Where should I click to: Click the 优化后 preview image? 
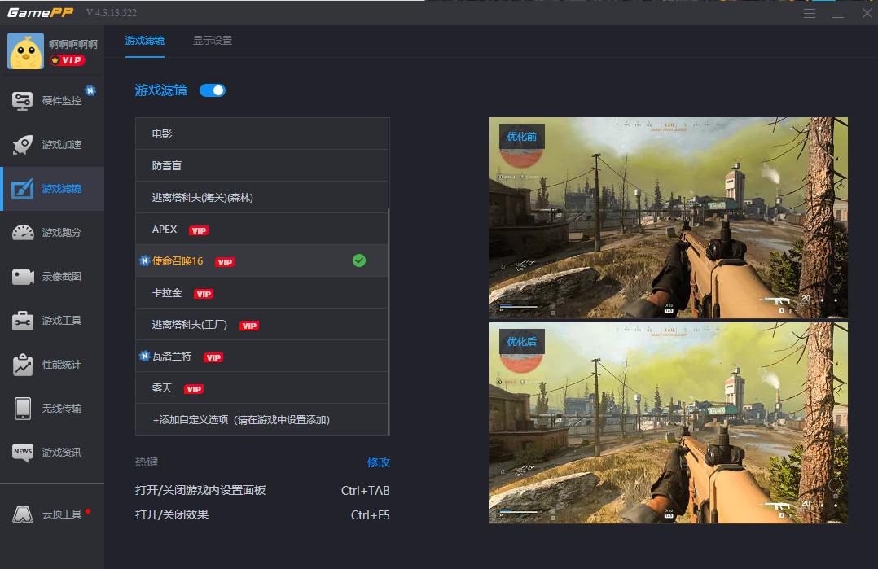(x=669, y=423)
